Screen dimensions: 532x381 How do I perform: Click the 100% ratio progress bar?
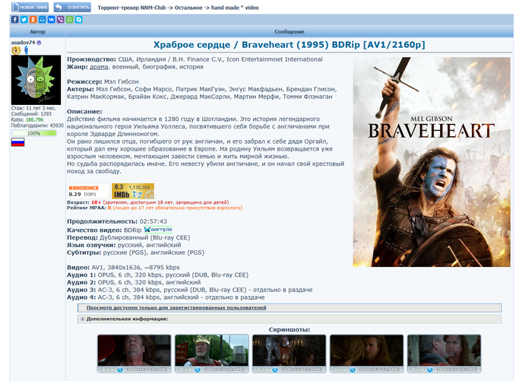[x=34, y=133]
